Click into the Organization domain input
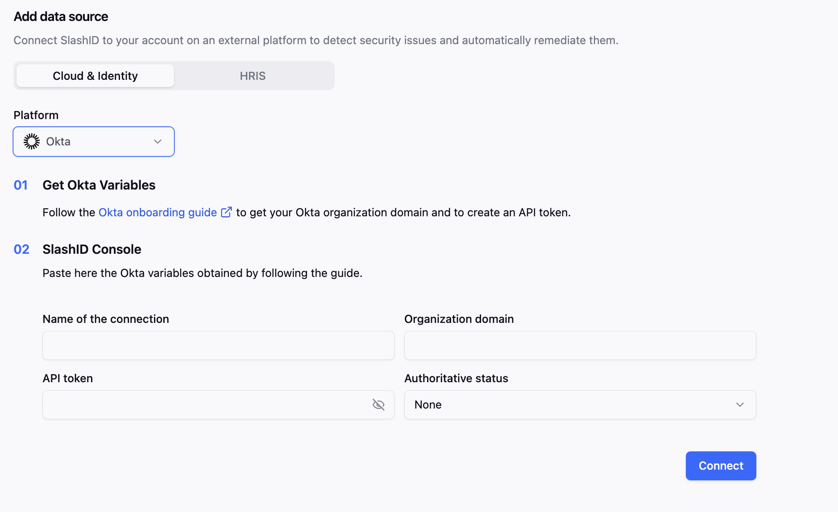Image resolution: width=838 pixels, height=512 pixels. click(580, 345)
